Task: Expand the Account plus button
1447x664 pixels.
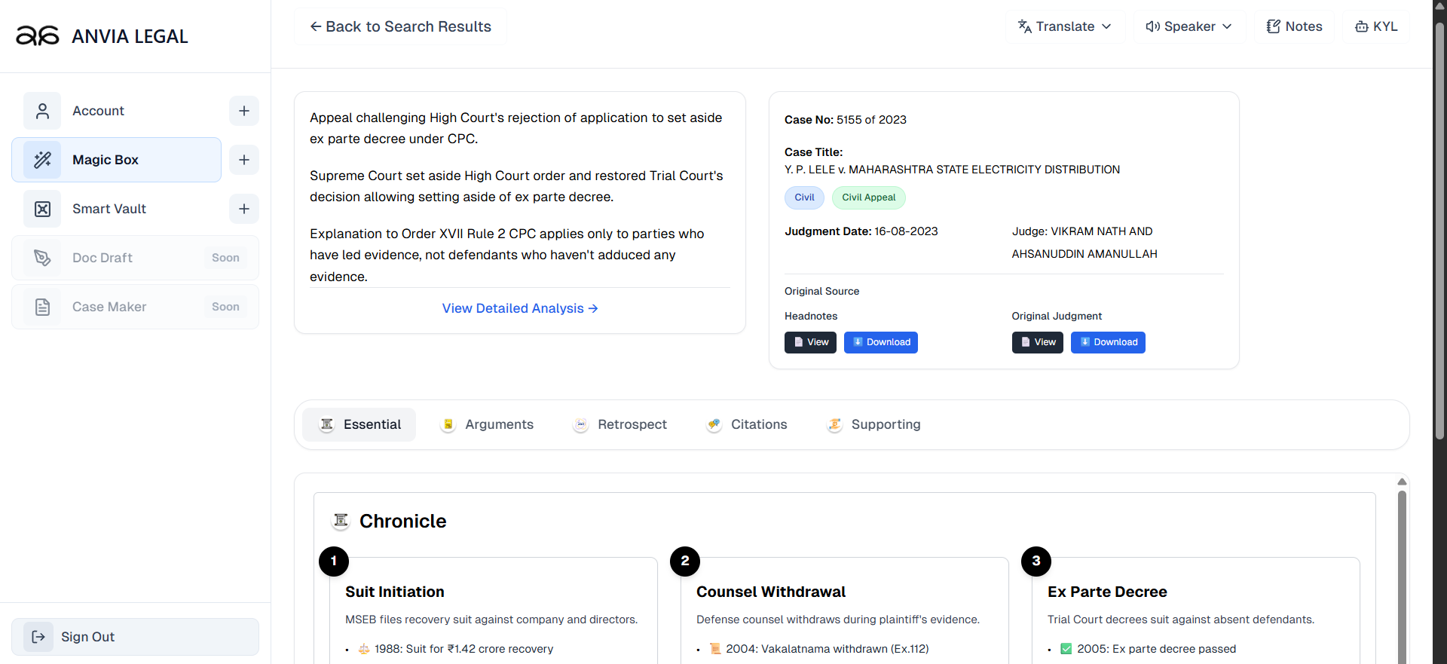Action: [x=244, y=111]
